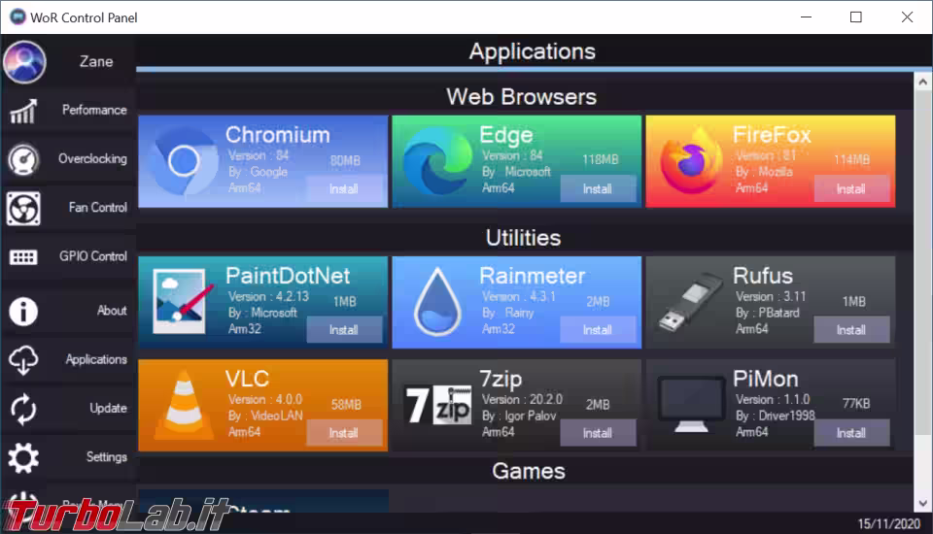Image resolution: width=933 pixels, height=534 pixels.
Task: Open the Performance menu label
Action: tap(94, 110)
